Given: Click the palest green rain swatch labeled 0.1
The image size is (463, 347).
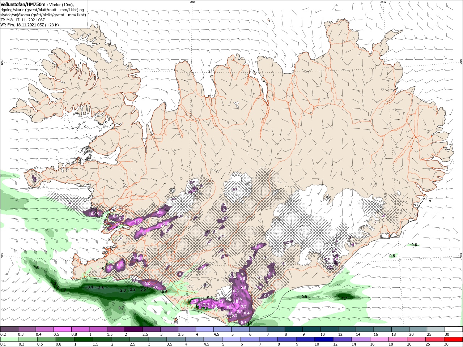Looking at the screenshot, I should (x=9, y=339).
